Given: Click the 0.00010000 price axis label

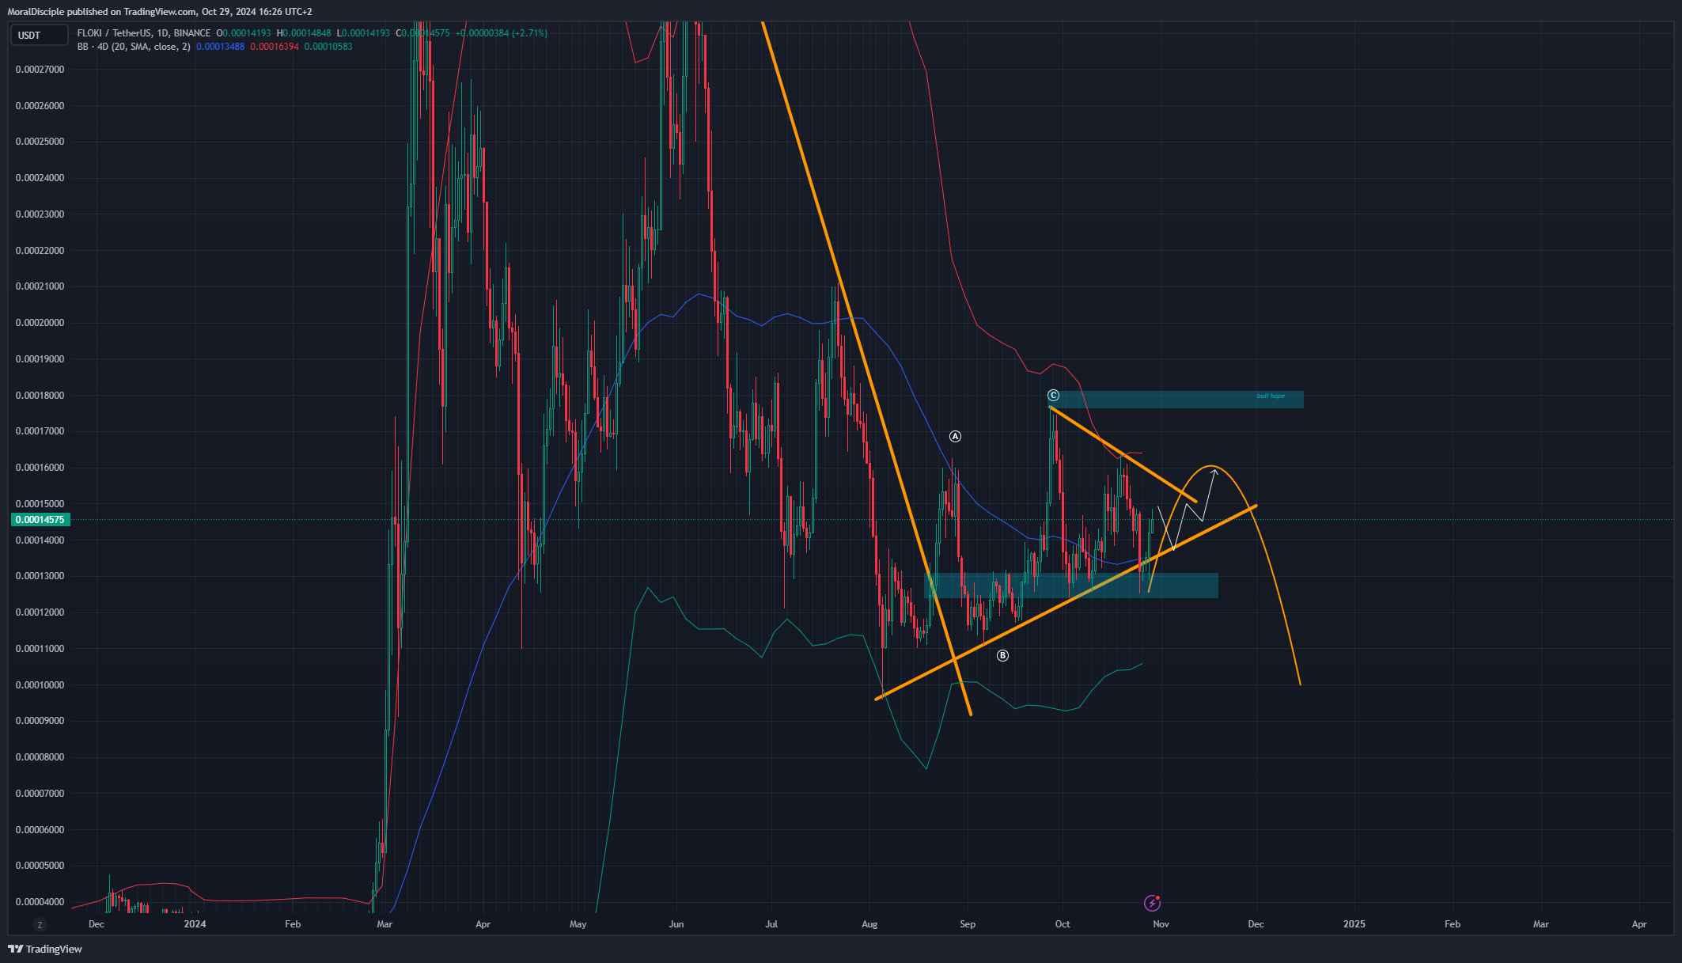Looking at the screenshot, I should click(x=40, y=685).
